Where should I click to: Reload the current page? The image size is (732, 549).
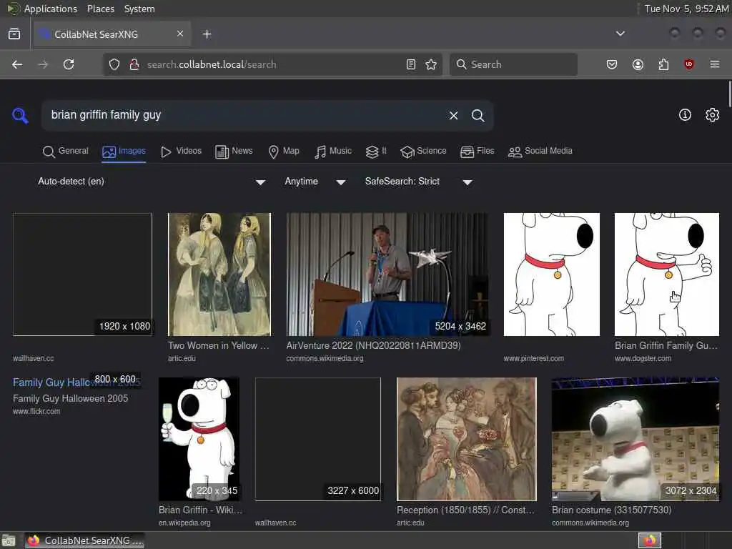point(69,64)
